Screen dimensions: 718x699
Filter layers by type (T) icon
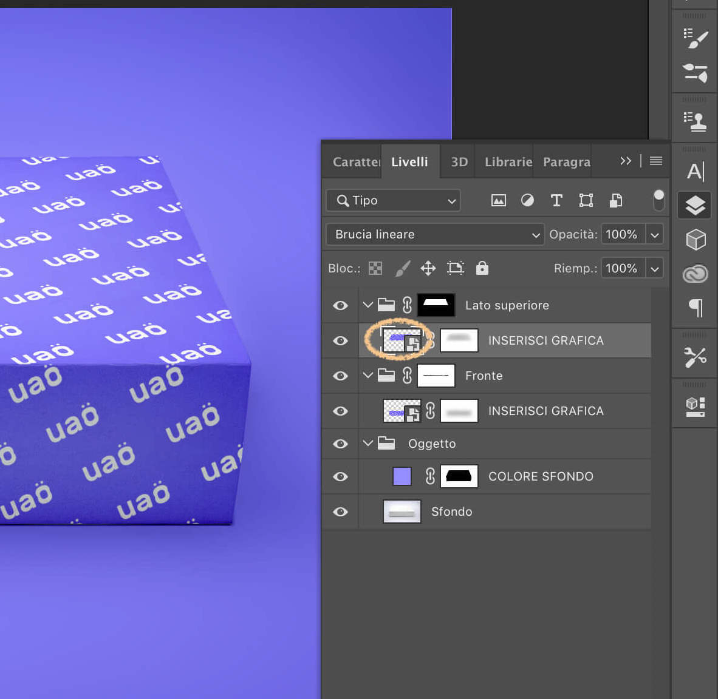[556, 200]
